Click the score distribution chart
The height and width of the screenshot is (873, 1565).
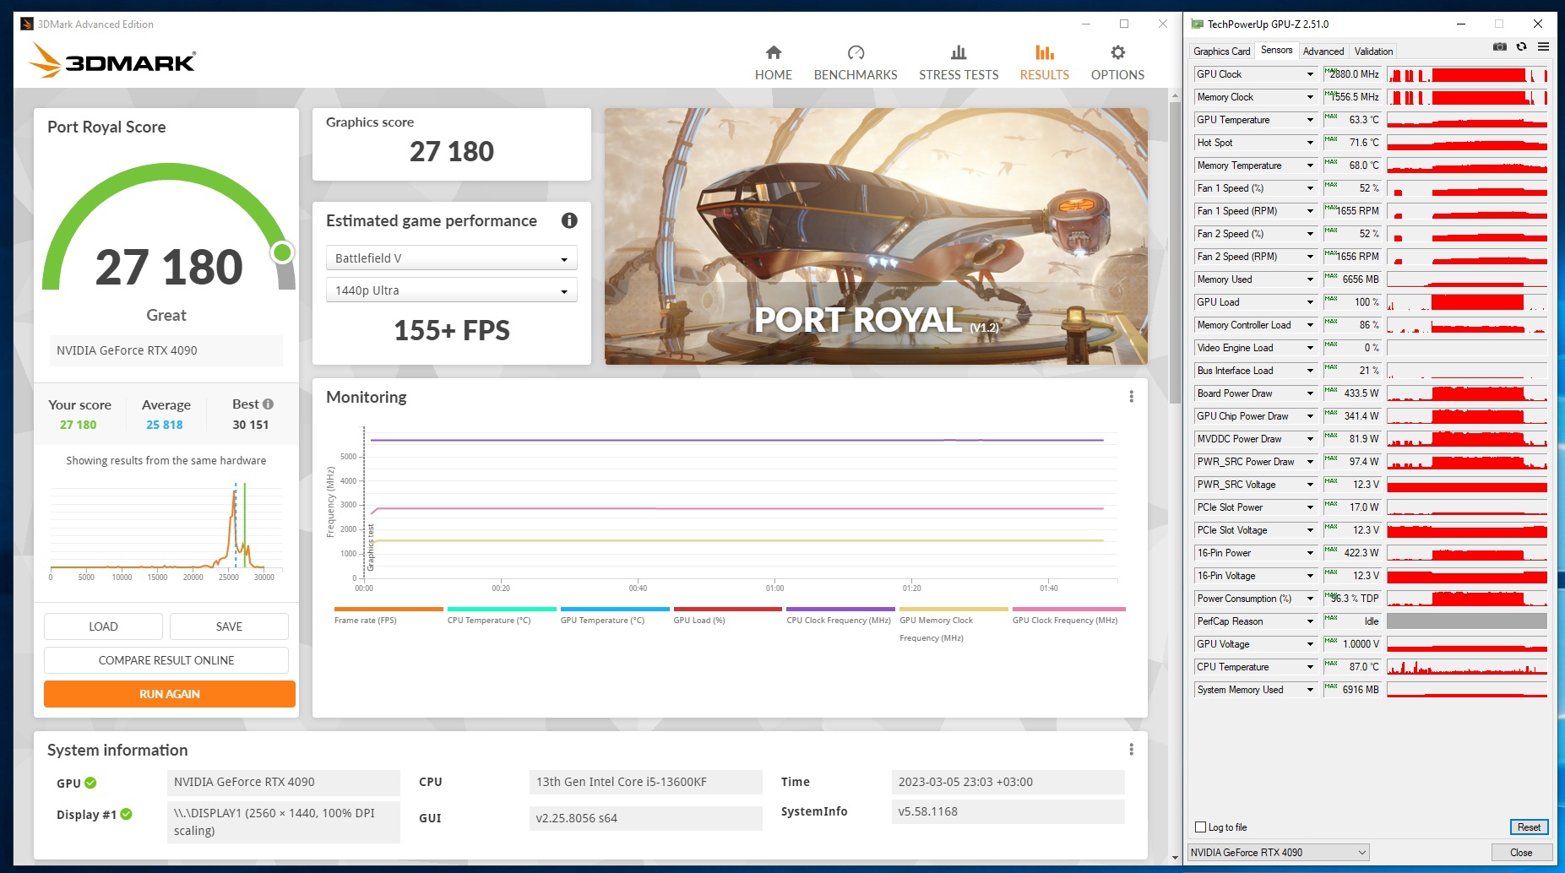pyautogui.click(x=166, y=531)
